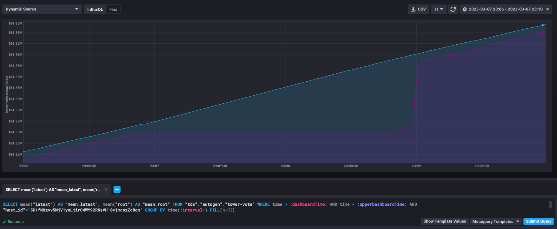The height and width of the screenshot is (229, 557).
Task: Click the 23:08 time axis label
Action: pyautogui.click(x=285, y=166)
